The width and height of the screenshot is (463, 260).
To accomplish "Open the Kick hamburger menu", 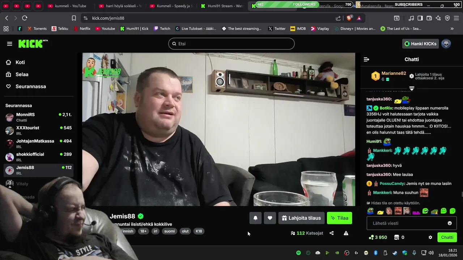I will pyautogui.click(x=9, y=44).
